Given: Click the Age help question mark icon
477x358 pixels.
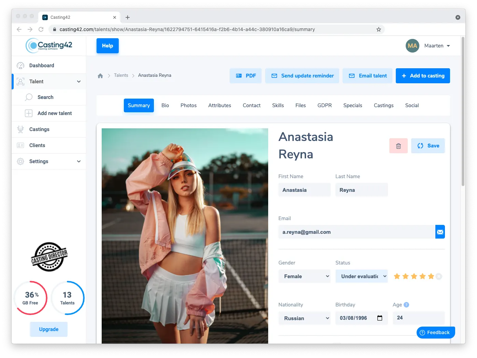Looking at the screenshot, I should pyautogui.click(x=406, y=305).
